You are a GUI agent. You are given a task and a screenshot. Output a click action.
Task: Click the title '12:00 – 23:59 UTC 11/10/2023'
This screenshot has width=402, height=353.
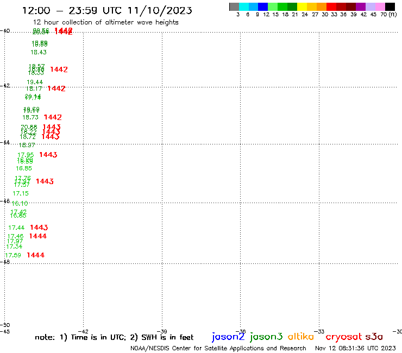tap(107, 11)
